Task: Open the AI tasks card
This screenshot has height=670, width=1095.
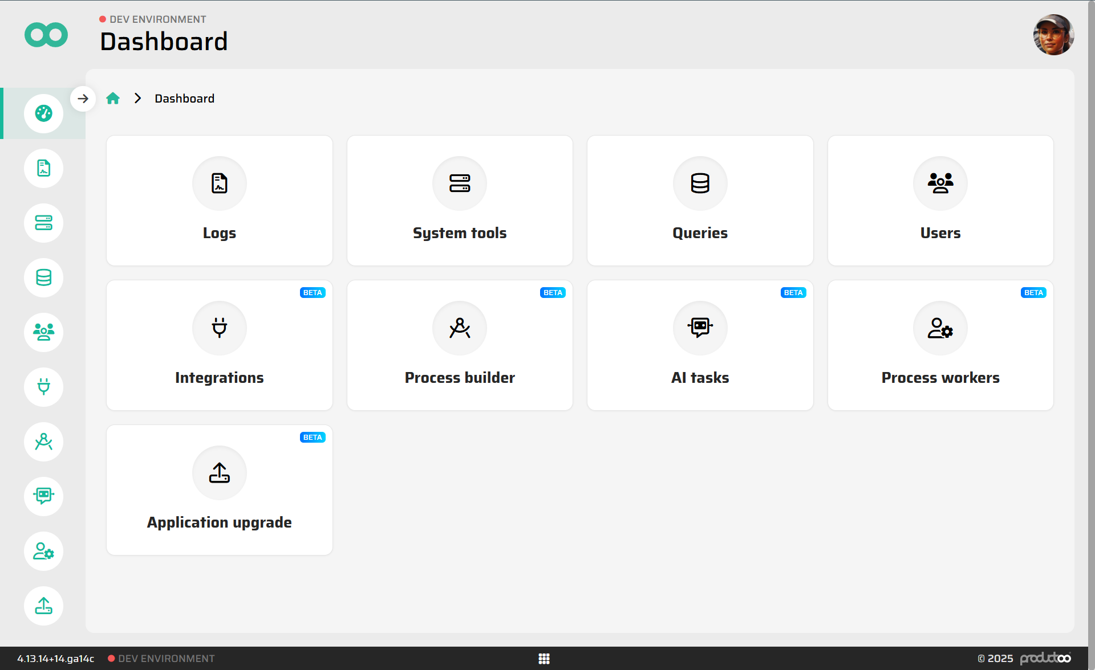Action: coord(700,345)
